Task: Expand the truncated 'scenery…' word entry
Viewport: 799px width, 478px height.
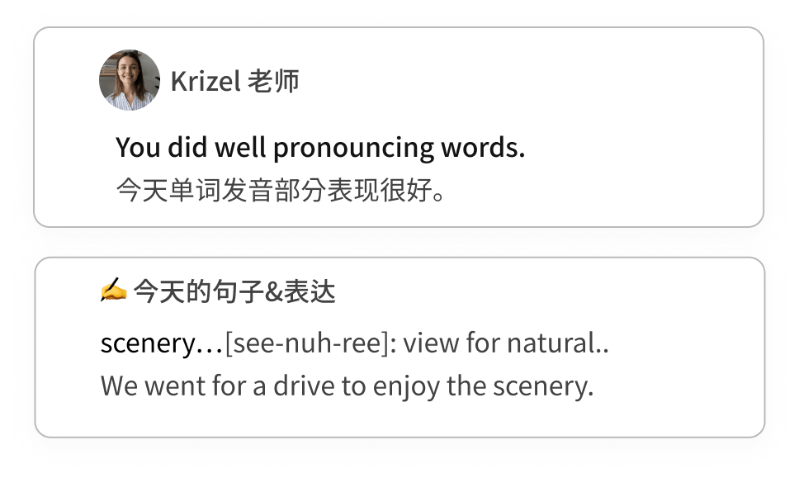Action: click(x=162, y=343)
